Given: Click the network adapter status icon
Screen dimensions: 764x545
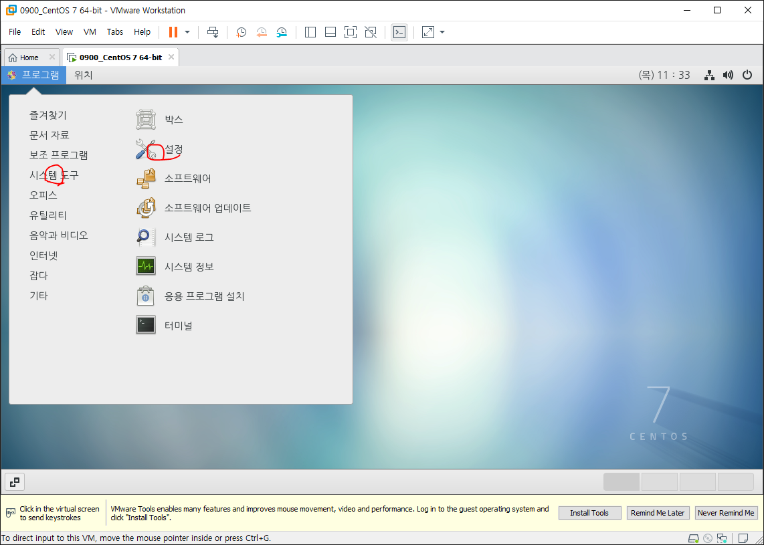Looking at the screenshot, I should (722, 538).
